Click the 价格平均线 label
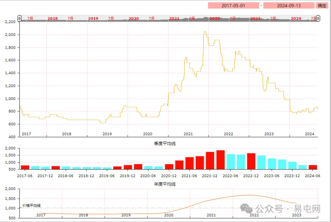Image resolution: width=331 pixels, height=222 pixels. [32, 206]
